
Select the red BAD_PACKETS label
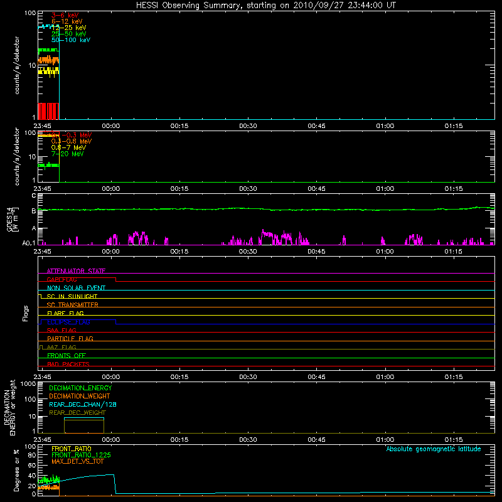[68, 364]
